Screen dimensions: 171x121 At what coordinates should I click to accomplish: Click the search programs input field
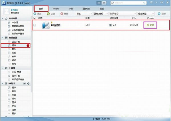coord(128,3)
